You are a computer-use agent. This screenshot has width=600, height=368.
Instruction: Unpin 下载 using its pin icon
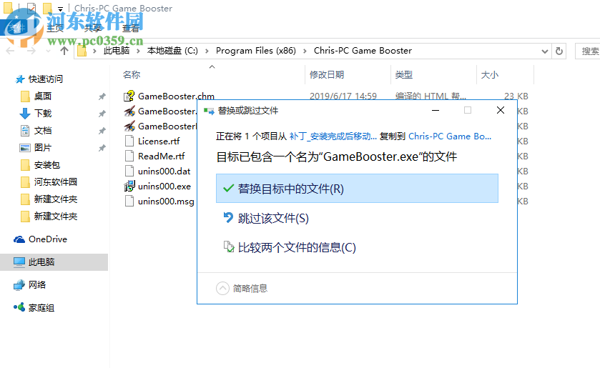tap(102, 114)
